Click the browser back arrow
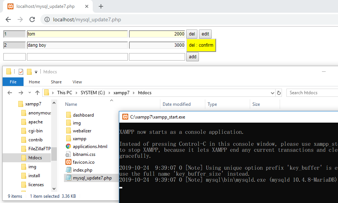 [x=8, y=19]
